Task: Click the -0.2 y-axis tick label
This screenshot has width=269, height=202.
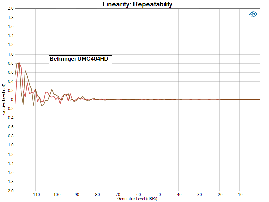Action: (x=10, y=109)
